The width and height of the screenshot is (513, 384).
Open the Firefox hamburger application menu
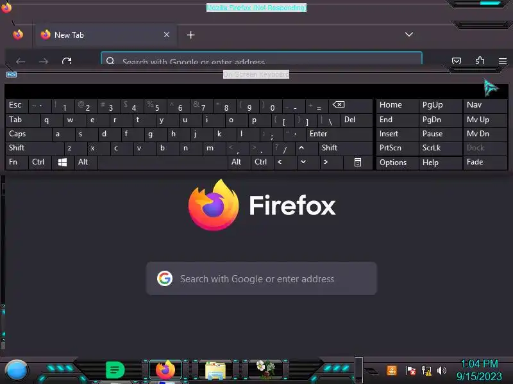click(503, 61)
